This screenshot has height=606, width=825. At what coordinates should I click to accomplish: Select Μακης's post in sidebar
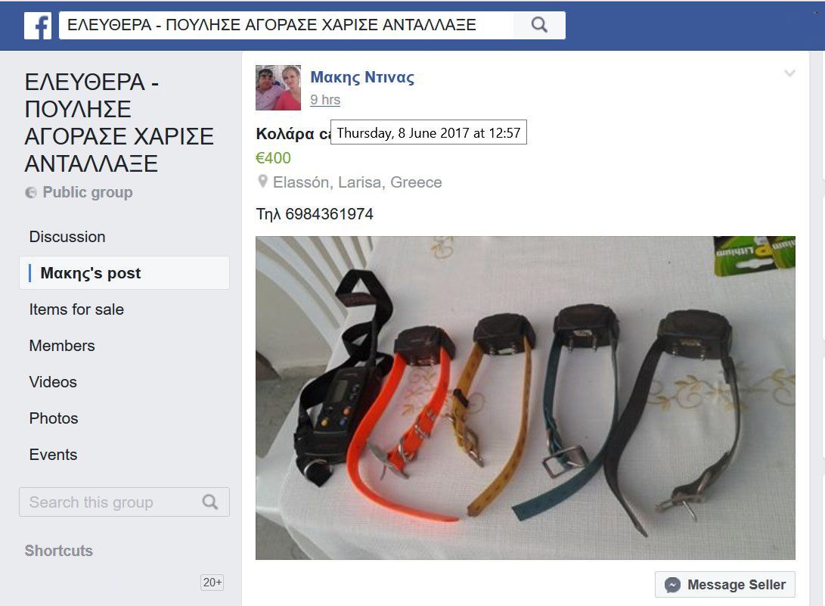pyautogui.click(x=124, y=272)
